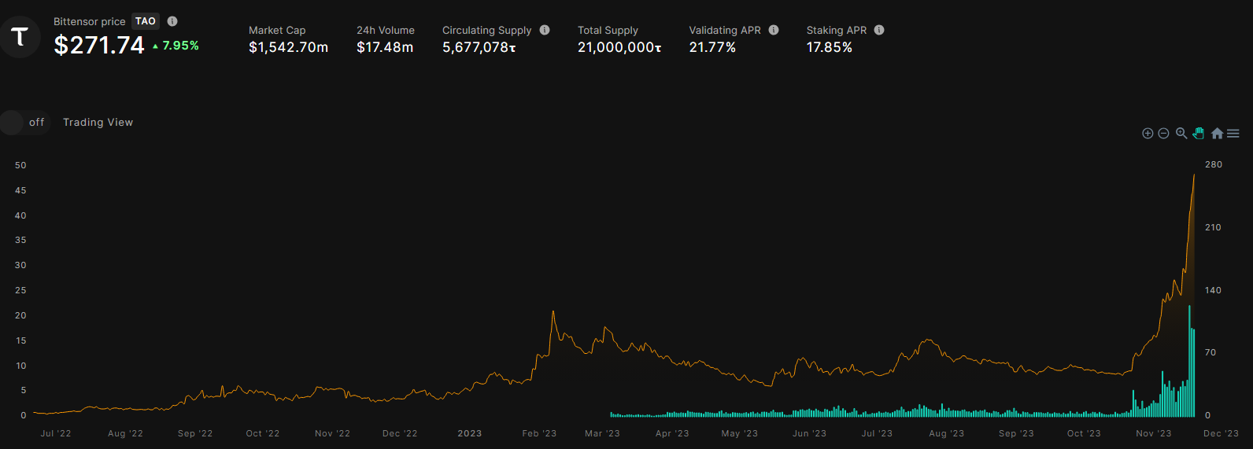Viewport: 1253px width, 449px height.
Task: Activate the selection zoom magnifier tool
Action: (x=1181, y=134)
